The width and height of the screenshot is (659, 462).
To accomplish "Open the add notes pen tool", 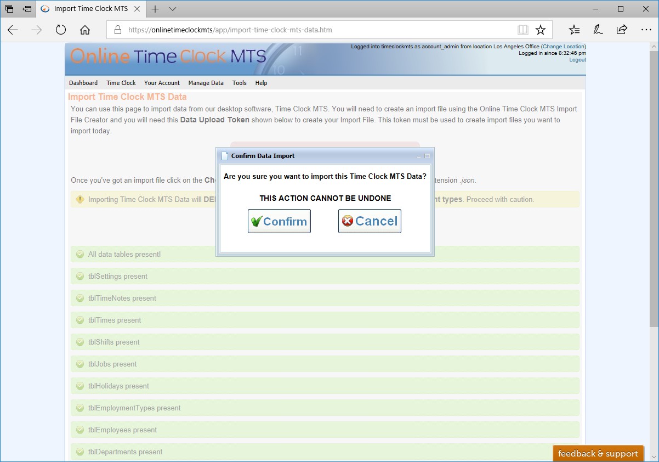I will click(x=598, y=30).
